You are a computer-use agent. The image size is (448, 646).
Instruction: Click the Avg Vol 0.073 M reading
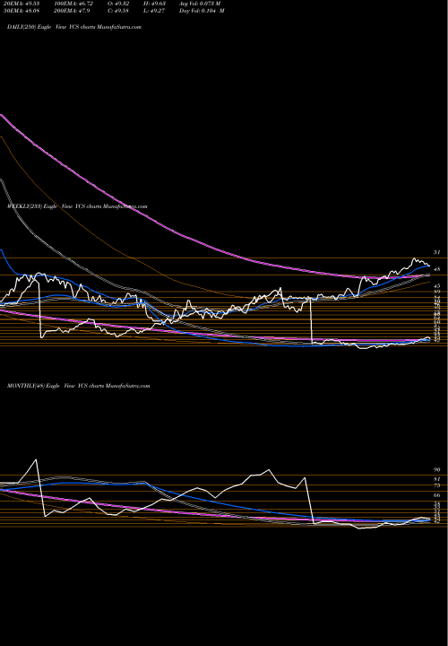pyautogui.click(x=200, y=4)
